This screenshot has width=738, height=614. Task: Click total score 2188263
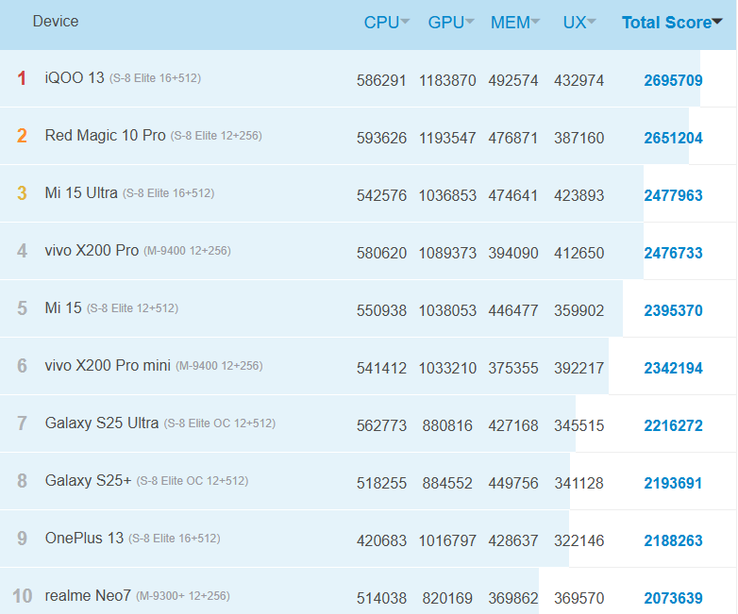coord(673,540)
